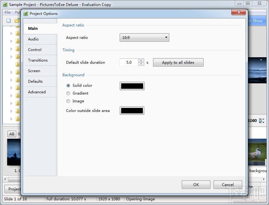Viewport: 269px width, 205px height.
Task: Click Apply to all slides button
Action: click(x=178, y=62)
